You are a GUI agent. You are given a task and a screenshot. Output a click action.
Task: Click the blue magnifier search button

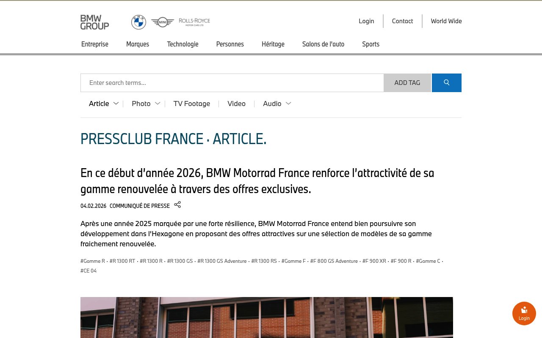(447, 83)
